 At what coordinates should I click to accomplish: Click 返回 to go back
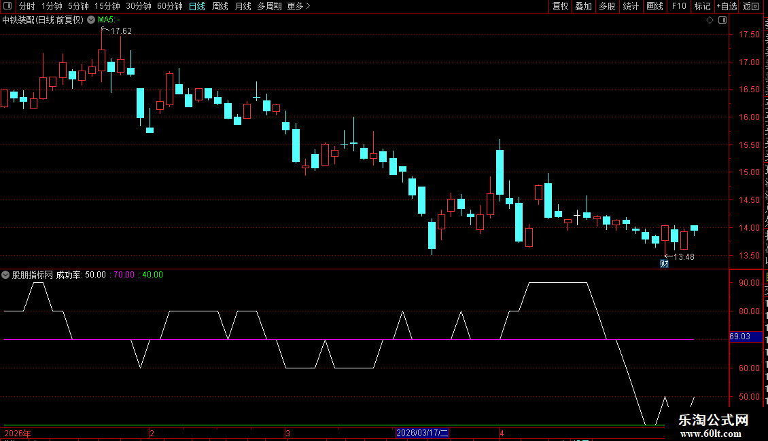point(750,6)
